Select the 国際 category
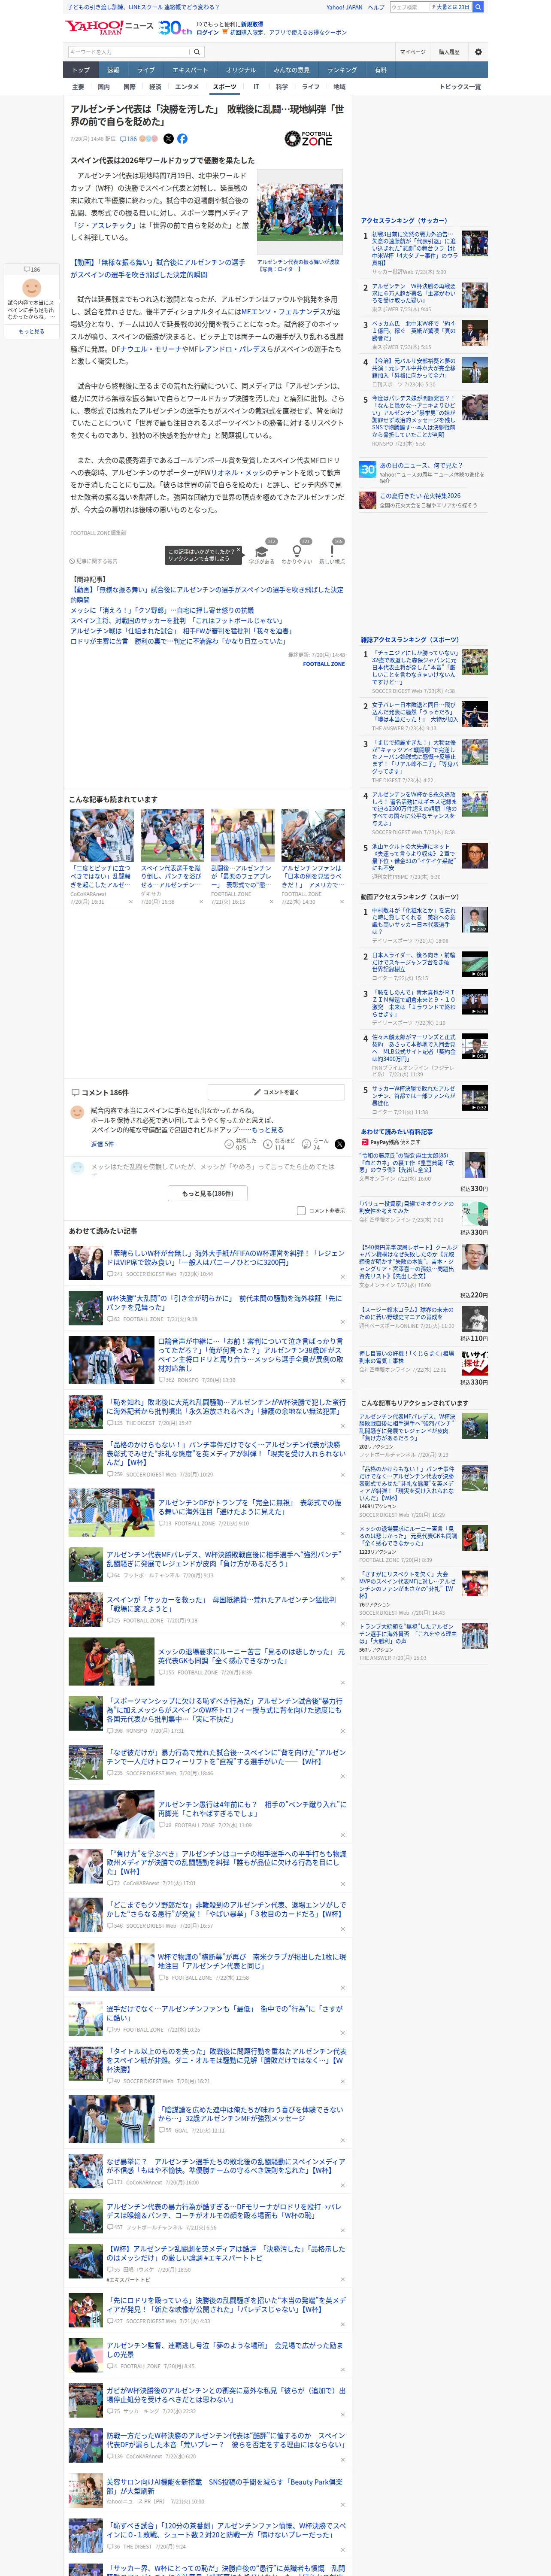This screenshot has height=2576, width=551. (x=129, y=87)
